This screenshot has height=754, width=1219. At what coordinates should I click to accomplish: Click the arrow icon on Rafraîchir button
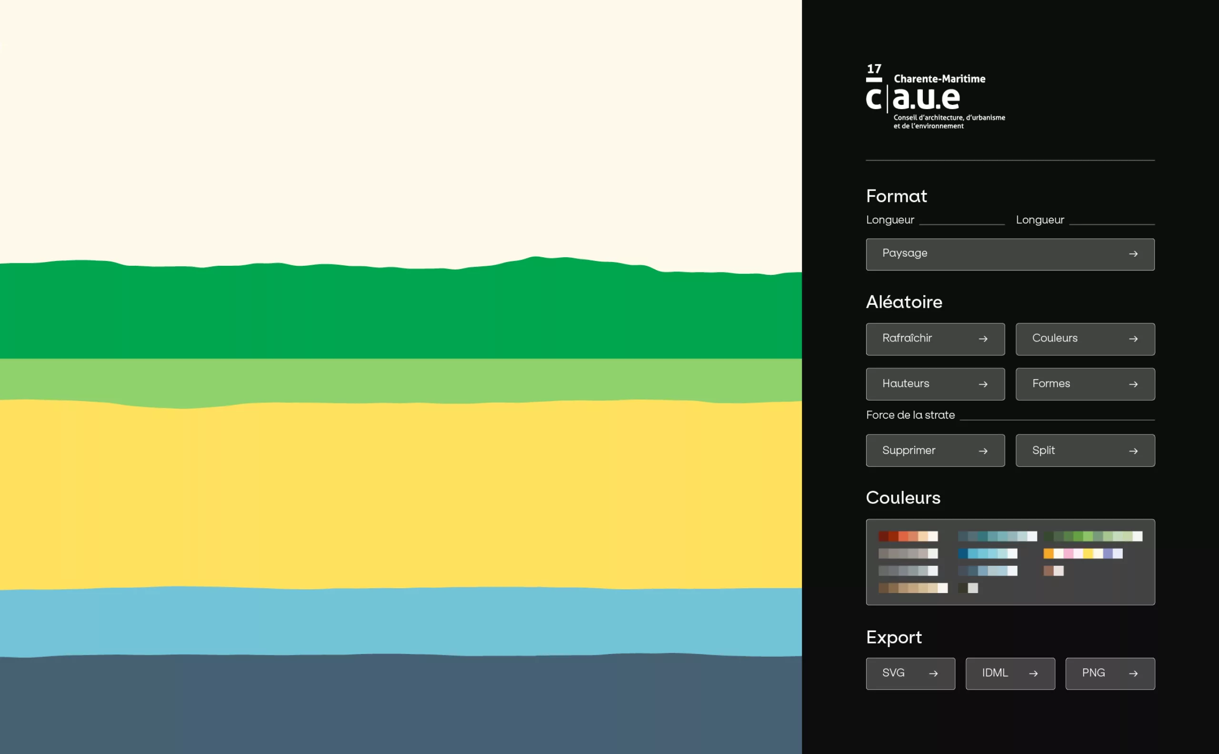click(983, 339)
